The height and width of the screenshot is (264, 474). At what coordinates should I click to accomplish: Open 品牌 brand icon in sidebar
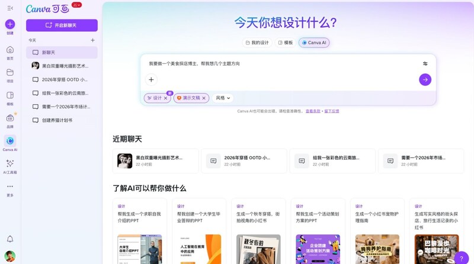[x=10, y=118]
